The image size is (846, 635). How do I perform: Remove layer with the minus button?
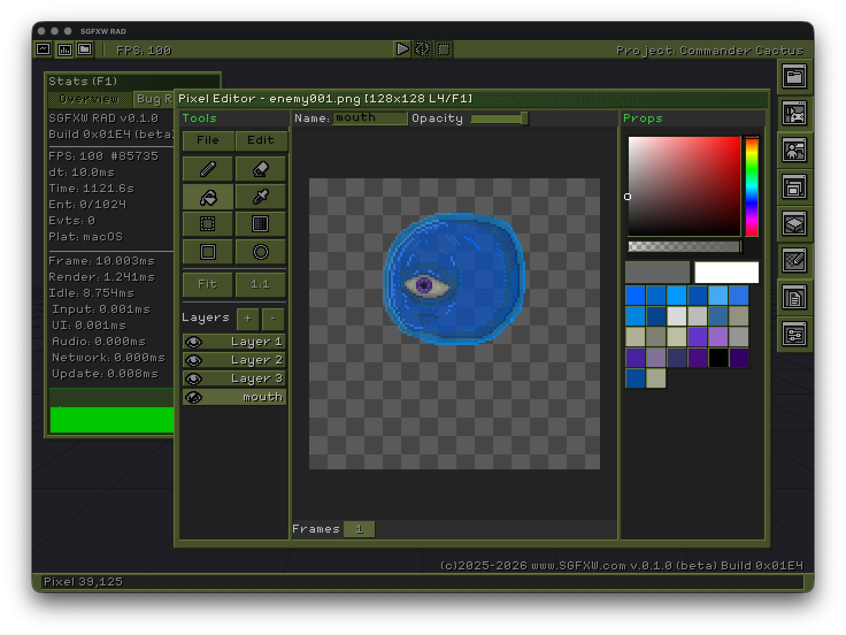click(x=273, y=318)
